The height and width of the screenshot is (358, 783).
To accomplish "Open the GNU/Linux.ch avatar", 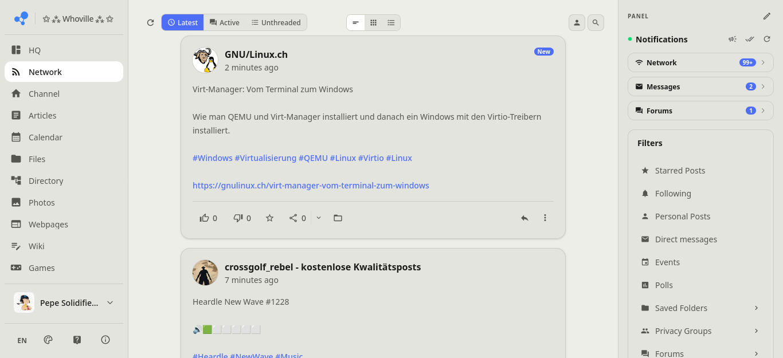I will tap(205, 60).
